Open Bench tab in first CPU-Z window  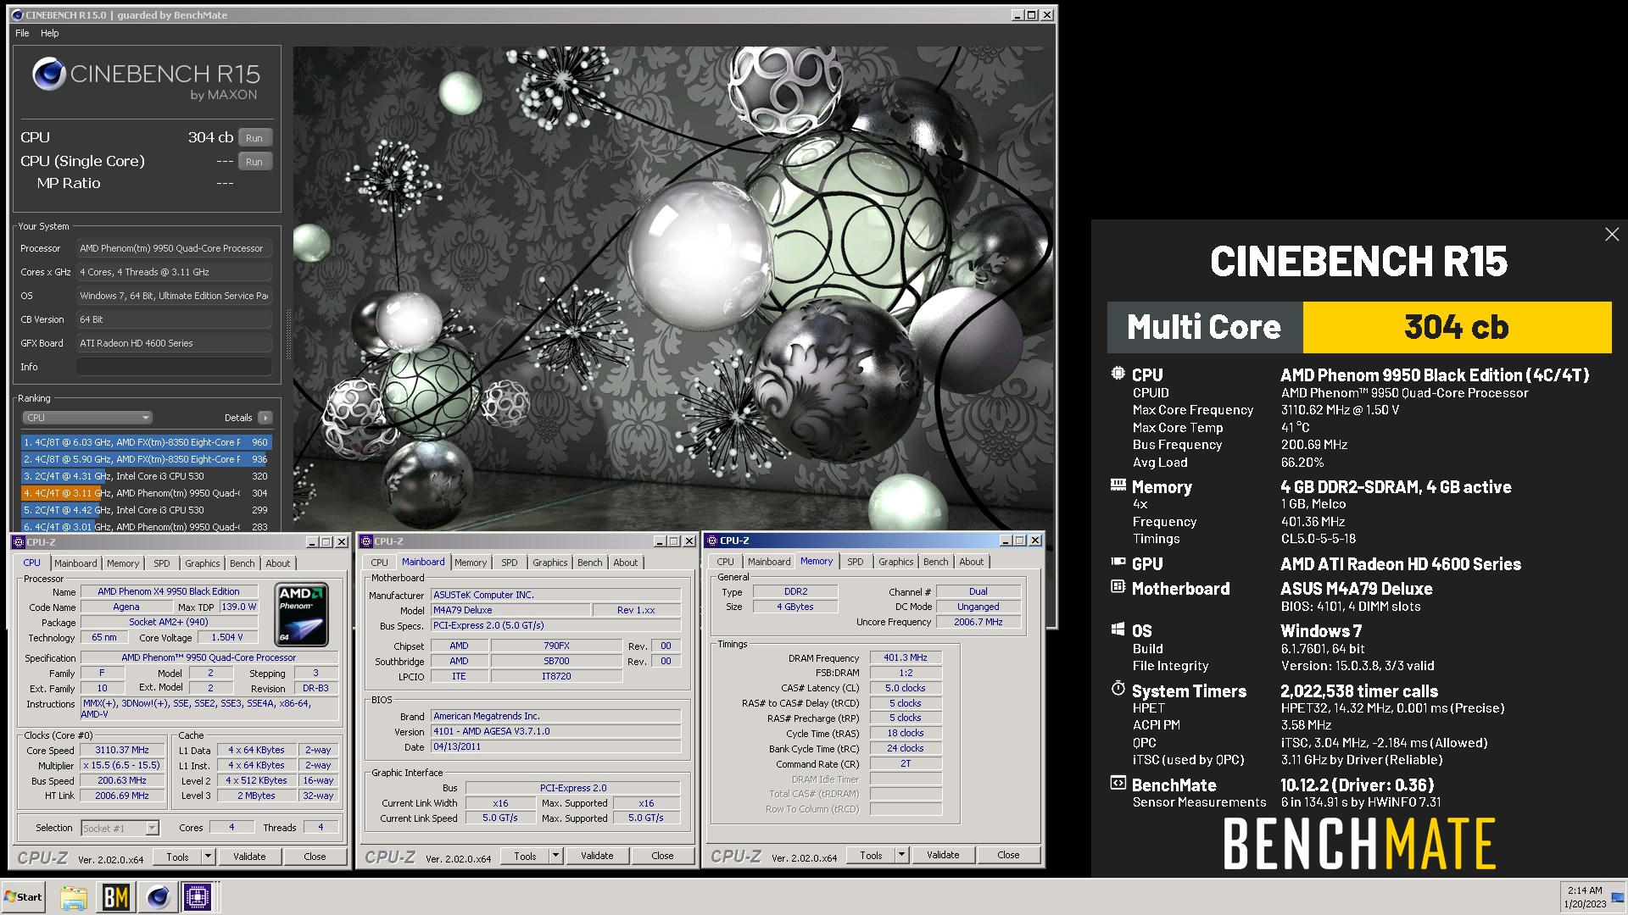click(x=242, y=563)
